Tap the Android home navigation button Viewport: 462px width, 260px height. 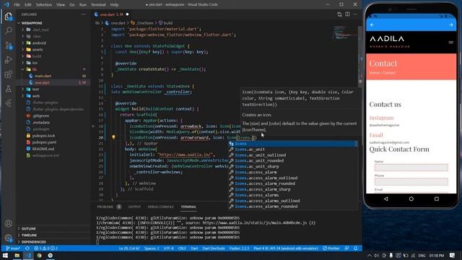tap(411, 199)
